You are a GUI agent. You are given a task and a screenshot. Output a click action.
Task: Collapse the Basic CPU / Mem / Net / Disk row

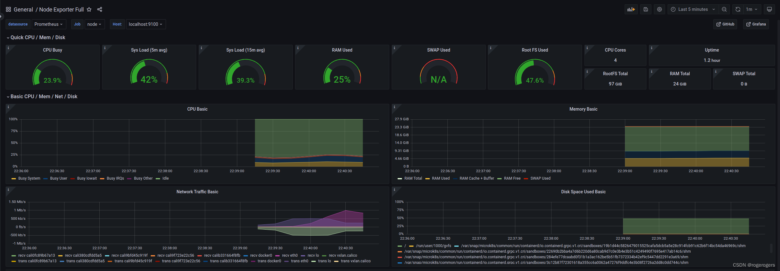(x=42, y=96)
